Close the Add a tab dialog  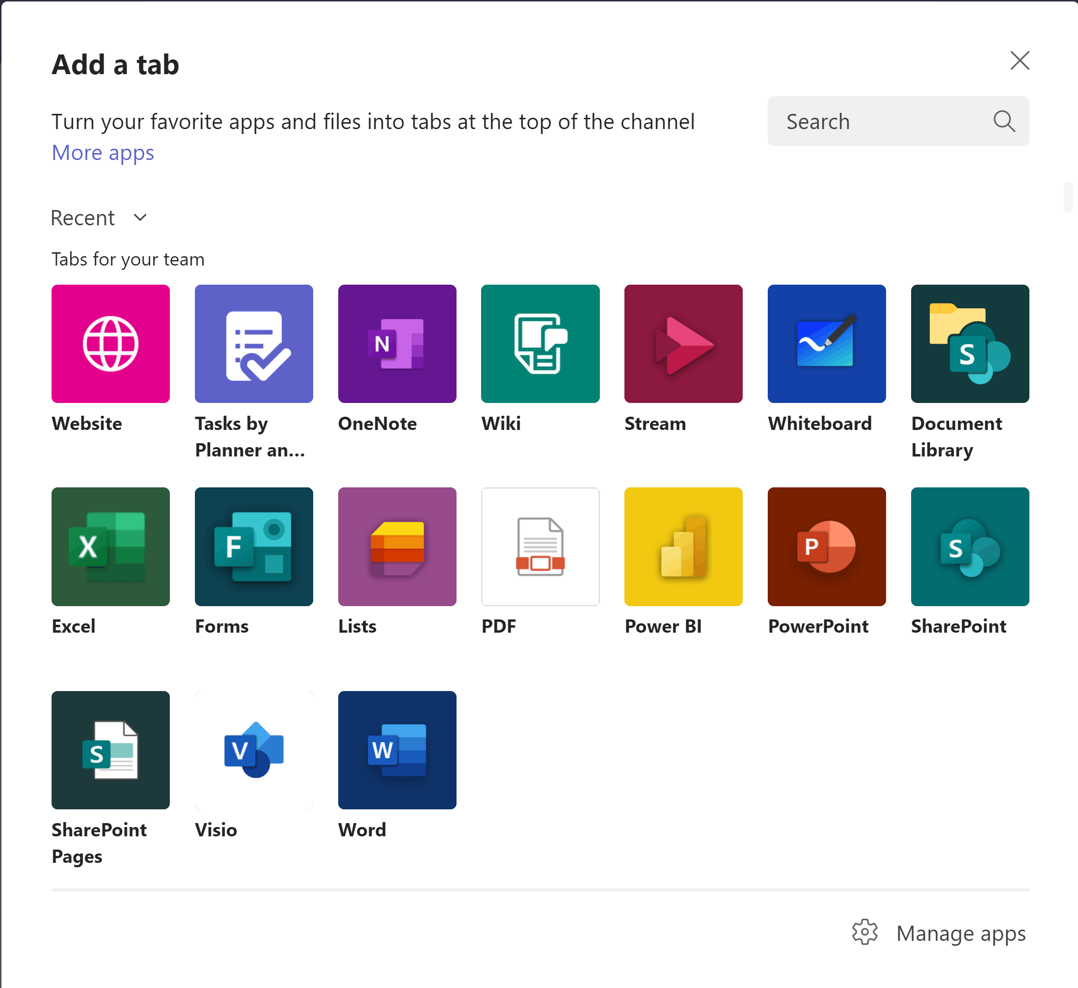(1020, 60)
